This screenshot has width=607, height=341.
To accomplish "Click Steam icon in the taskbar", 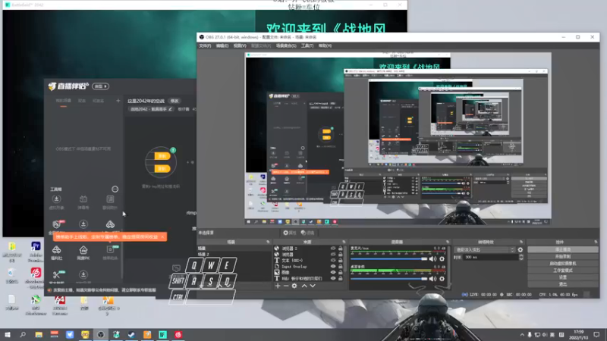I will tap(131, 334).
